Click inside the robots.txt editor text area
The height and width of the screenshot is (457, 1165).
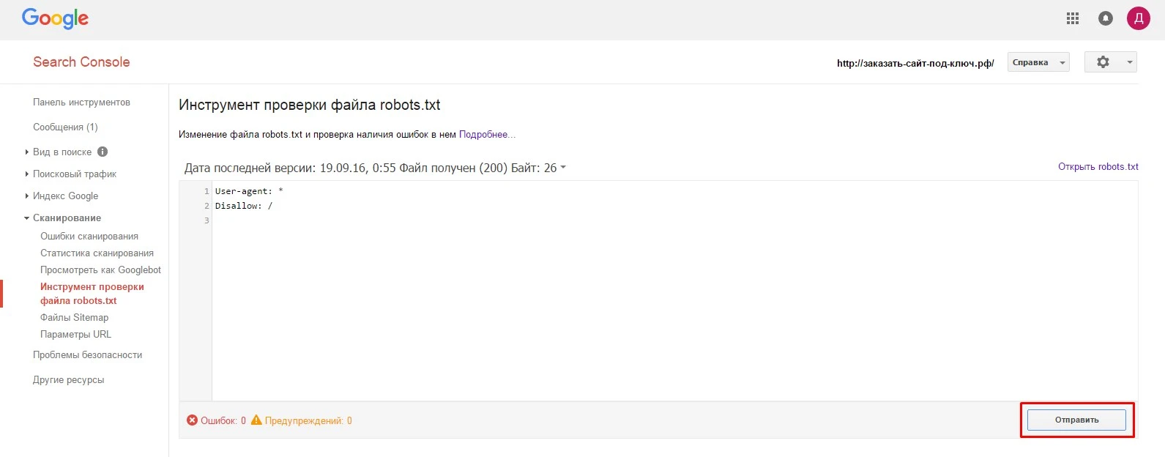[674, 292]
